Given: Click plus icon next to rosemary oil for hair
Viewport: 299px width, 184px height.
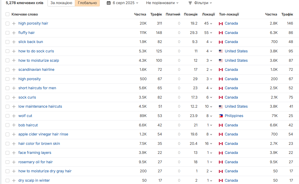Looking at the screenshot, I should click(14, 162).
